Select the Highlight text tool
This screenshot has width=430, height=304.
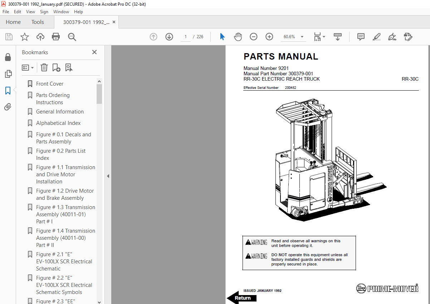point(376,36)
